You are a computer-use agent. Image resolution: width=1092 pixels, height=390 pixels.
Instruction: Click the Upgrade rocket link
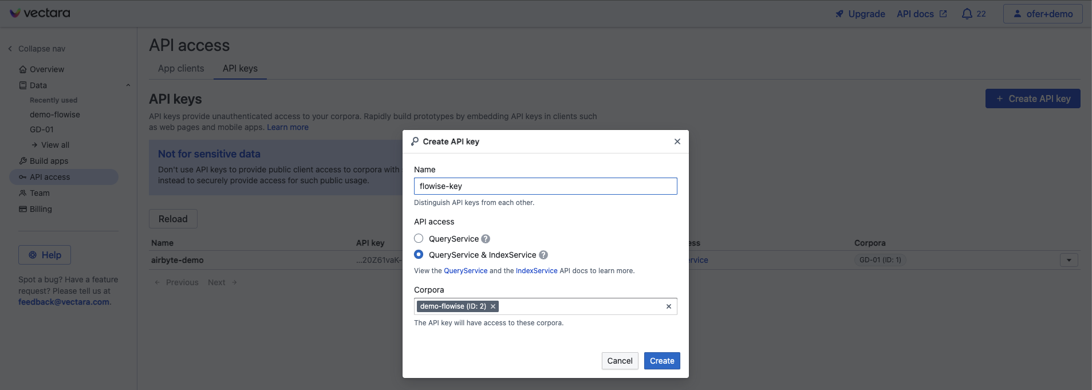coord(860,14)
